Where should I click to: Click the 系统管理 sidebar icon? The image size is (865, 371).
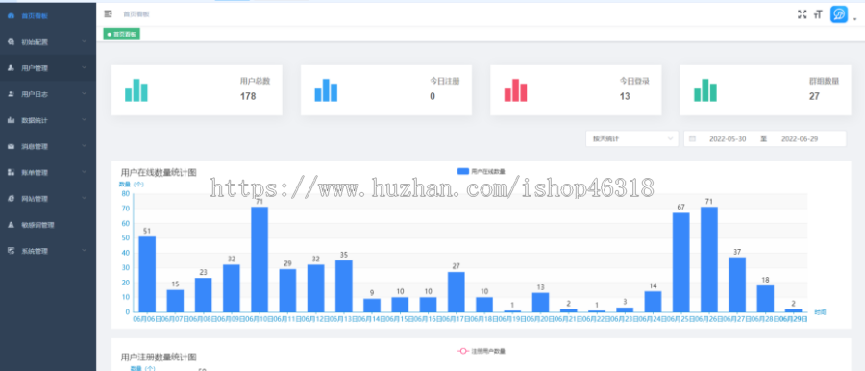click(11, 251)
